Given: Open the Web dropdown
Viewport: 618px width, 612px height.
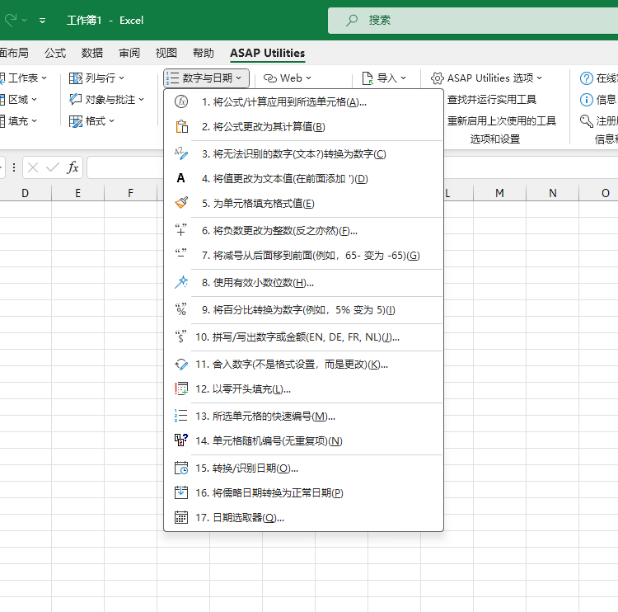Looking at the screenshot, I should pyautogui.click(x=287, y=78).
